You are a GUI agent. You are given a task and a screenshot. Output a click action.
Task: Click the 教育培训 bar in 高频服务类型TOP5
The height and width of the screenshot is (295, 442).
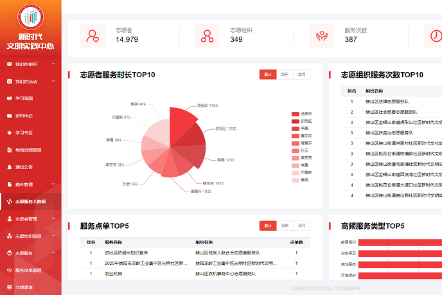coord(400,242)
